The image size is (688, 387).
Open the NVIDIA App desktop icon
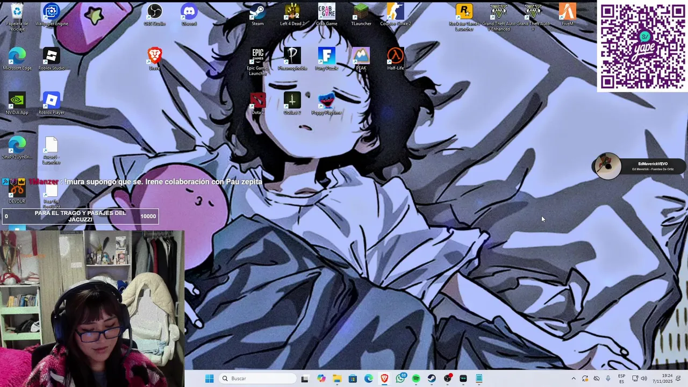point(17,104)
